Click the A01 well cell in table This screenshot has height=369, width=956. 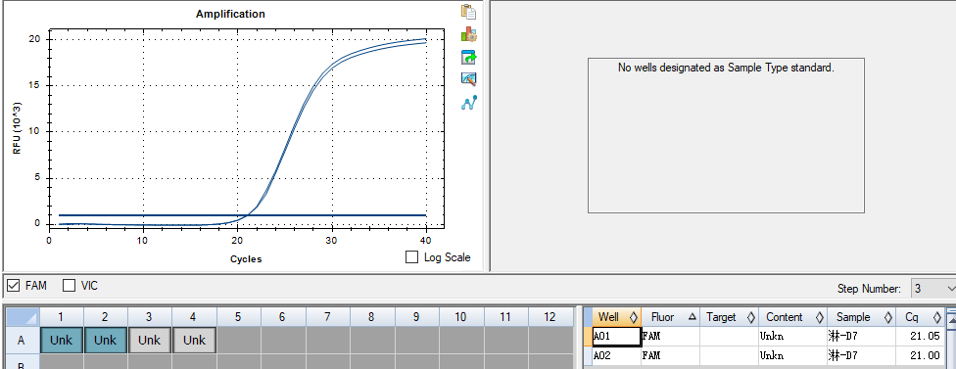[x=616, y=336]
